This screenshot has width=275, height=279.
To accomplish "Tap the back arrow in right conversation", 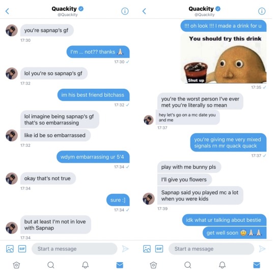I will coord(144,11).
